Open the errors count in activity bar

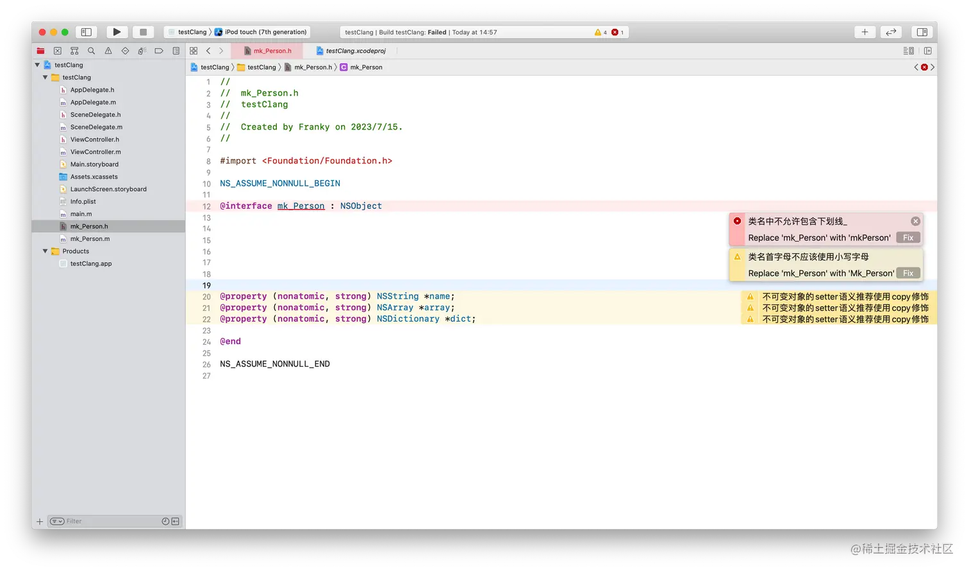[x=617, y=32]
